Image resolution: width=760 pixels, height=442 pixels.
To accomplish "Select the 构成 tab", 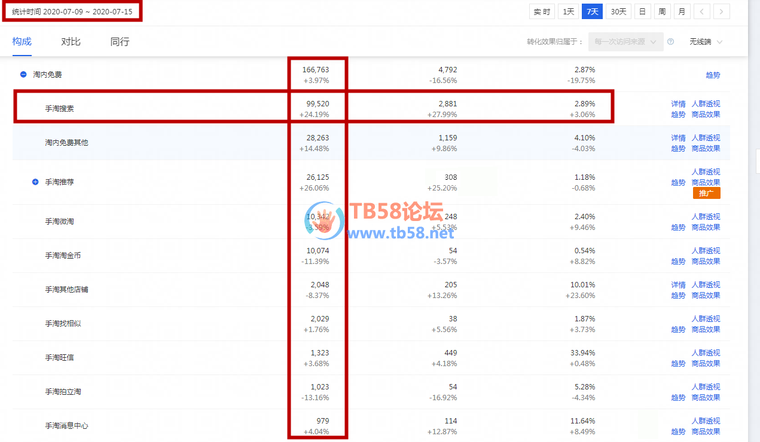I will [x=22, y=42].
